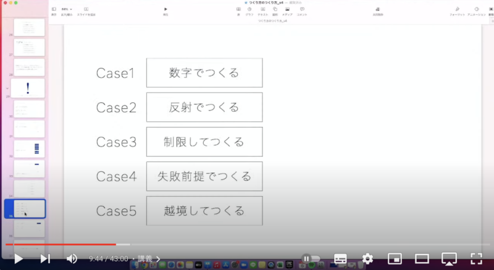
Task: Switch to miniplayer mode
Action: [395, 259]
